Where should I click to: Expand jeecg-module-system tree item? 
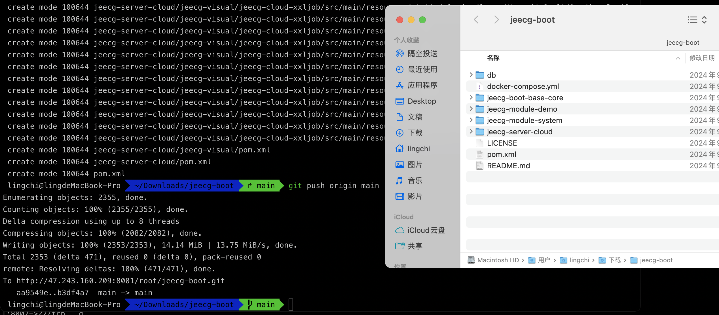pyautogui.click(x=471, y=120)
